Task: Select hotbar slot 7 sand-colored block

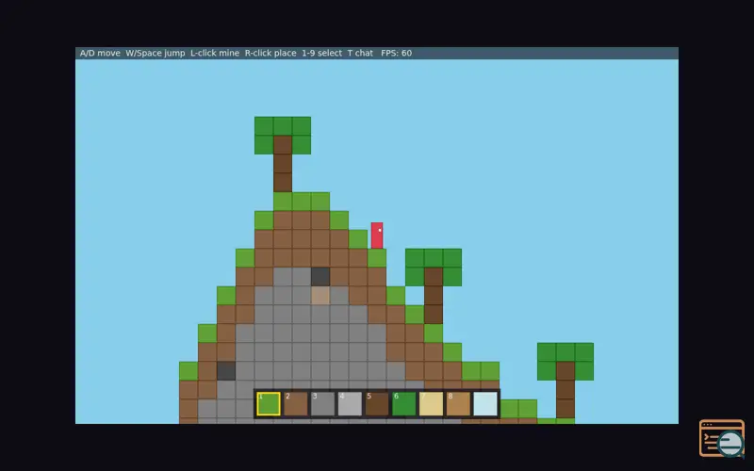Action: tap(431, 404)
